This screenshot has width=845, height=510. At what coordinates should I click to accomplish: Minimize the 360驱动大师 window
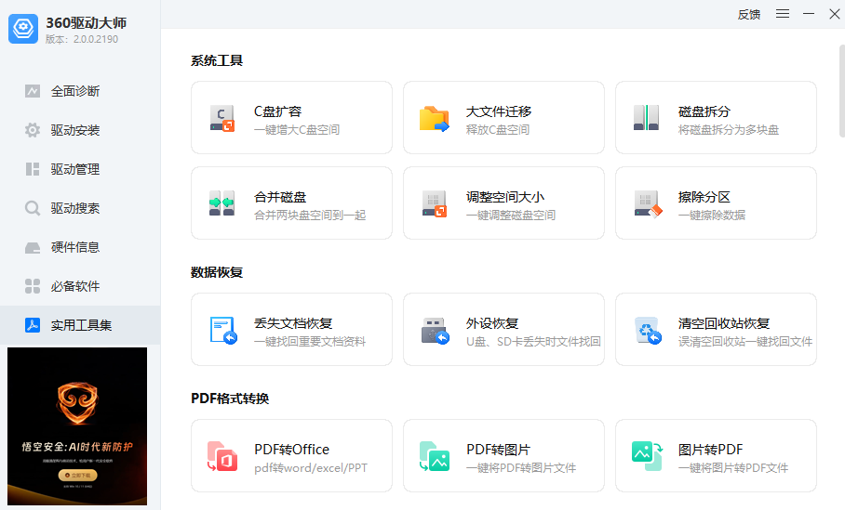809,14
